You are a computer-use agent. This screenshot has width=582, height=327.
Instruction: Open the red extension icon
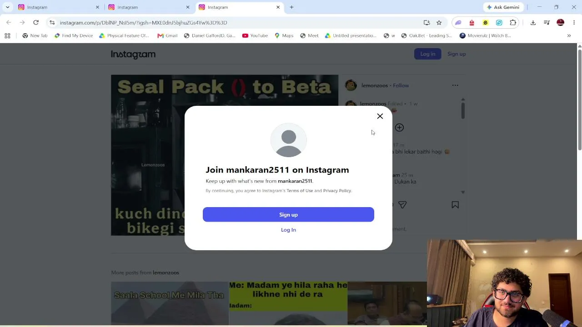472,23
